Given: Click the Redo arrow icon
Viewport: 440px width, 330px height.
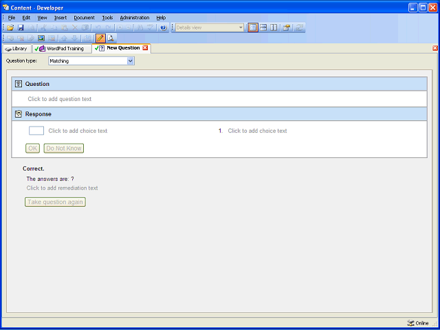Looking at the screenshot, I should [108, 27].
